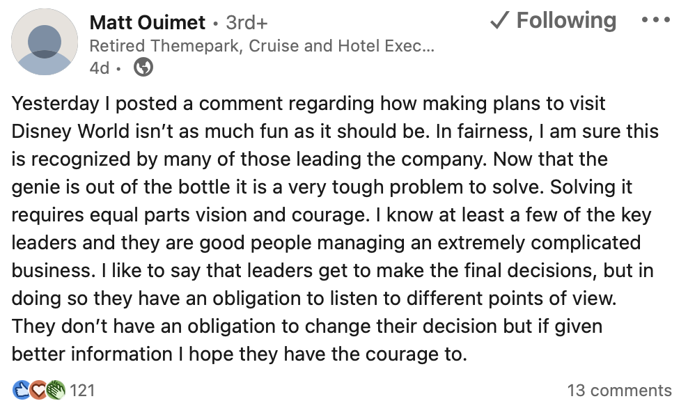Open the 13 comments link
The height and width of the screenshot is (408, 688).
619,391
